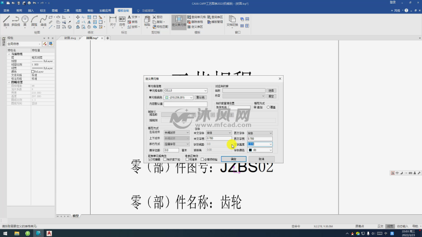Open the 插入 ribbon tab
The width and height of the screenshot is (422, 237).
(31, 10)
